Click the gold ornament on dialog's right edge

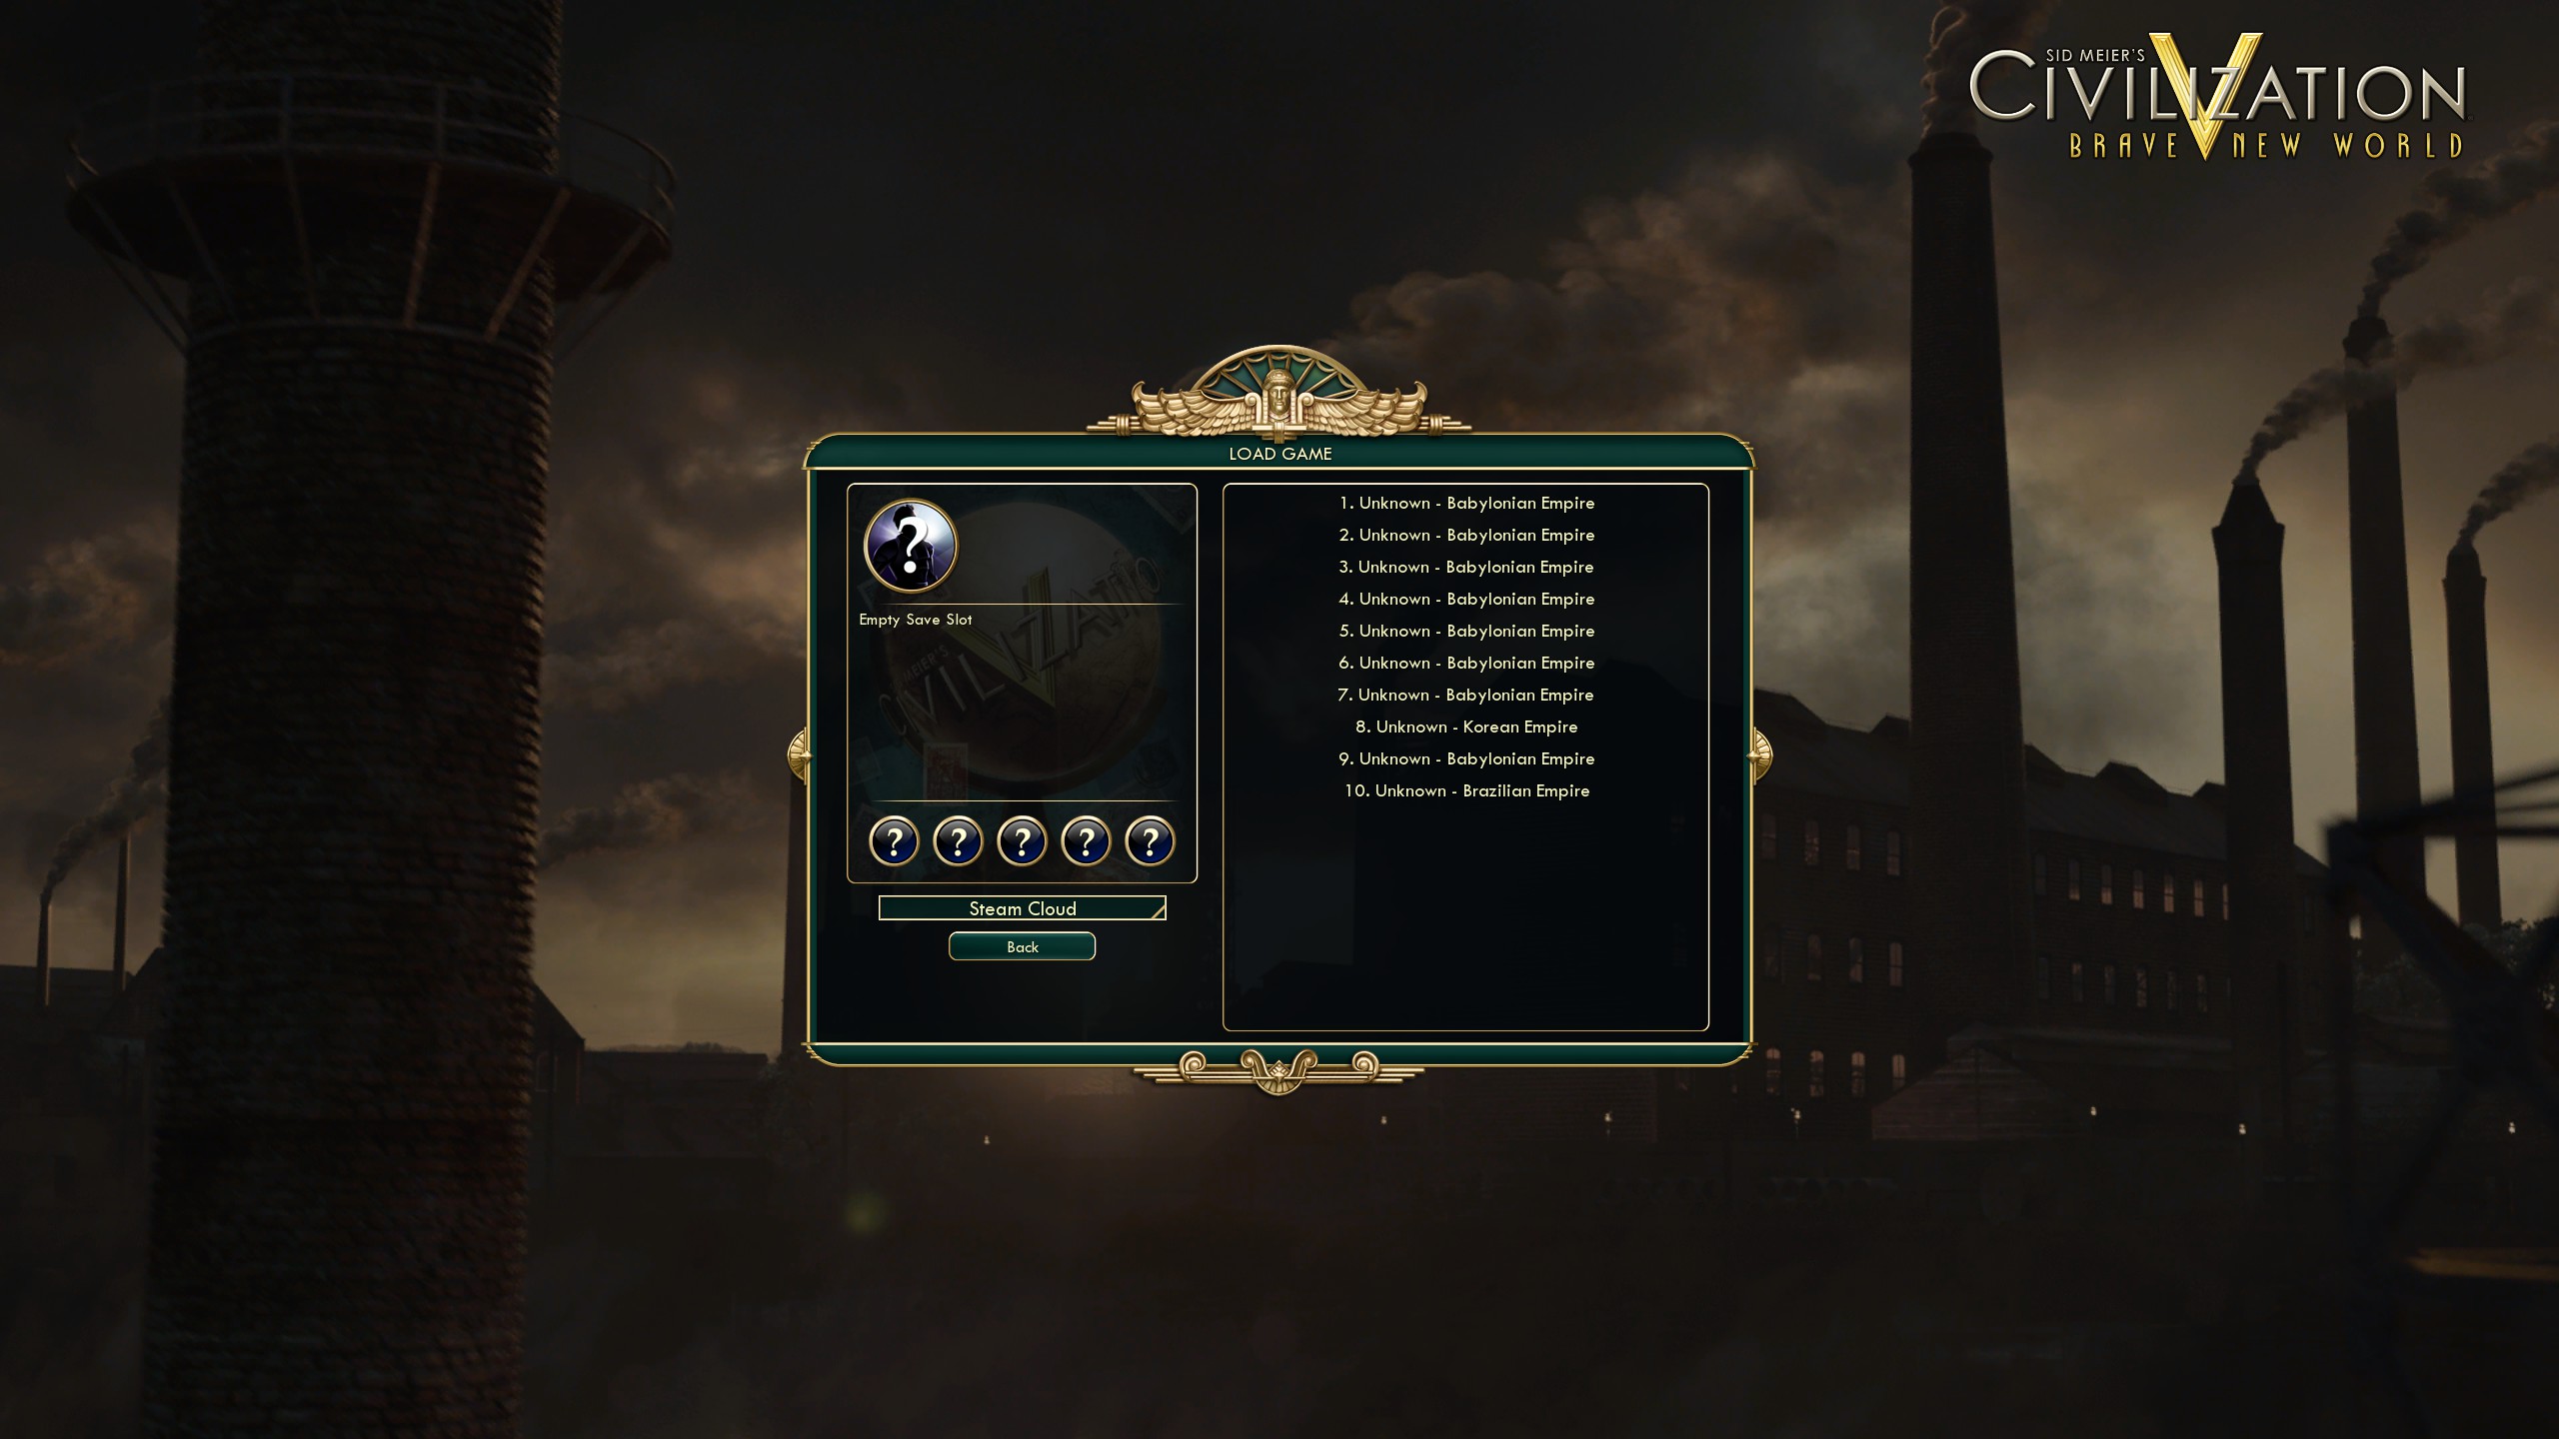[x=1759, y=755]
